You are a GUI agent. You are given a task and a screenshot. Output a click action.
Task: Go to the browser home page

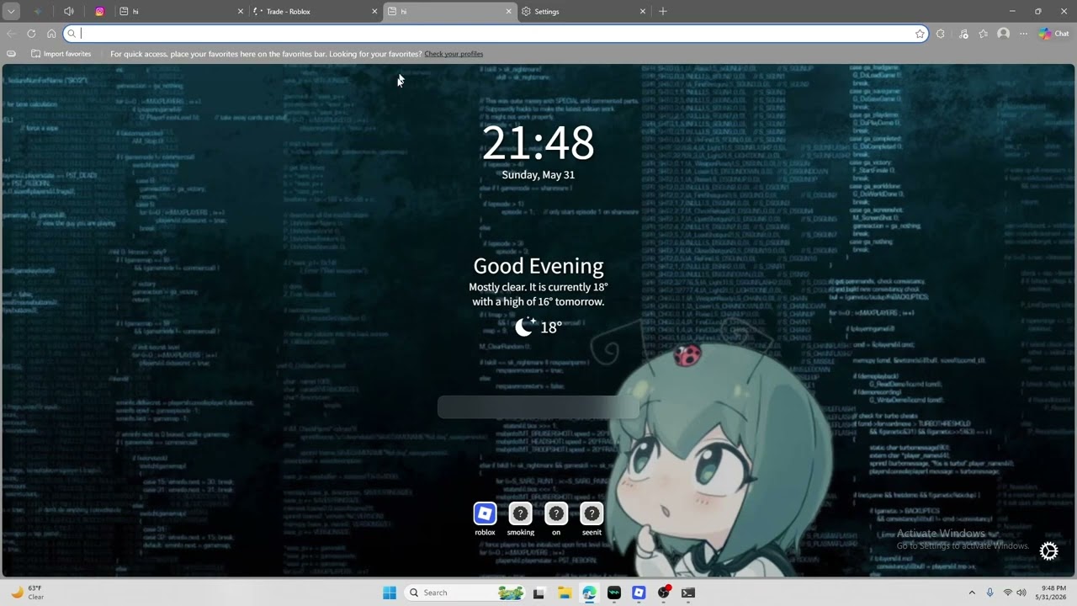click(51, 34)
